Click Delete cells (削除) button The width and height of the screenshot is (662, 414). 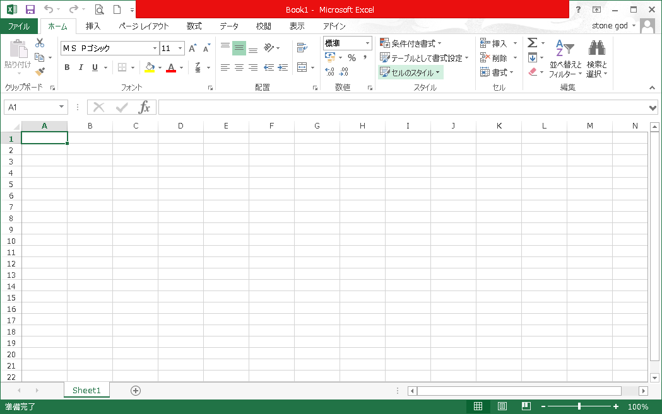pos(494,58)
